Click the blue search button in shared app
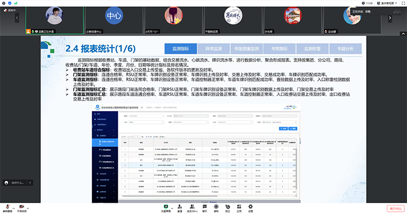407x214 pixels. tap(283, 129)
